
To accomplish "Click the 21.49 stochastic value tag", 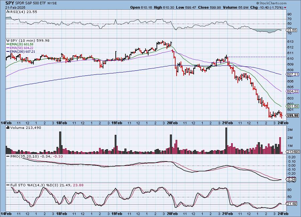I will 292,204.
